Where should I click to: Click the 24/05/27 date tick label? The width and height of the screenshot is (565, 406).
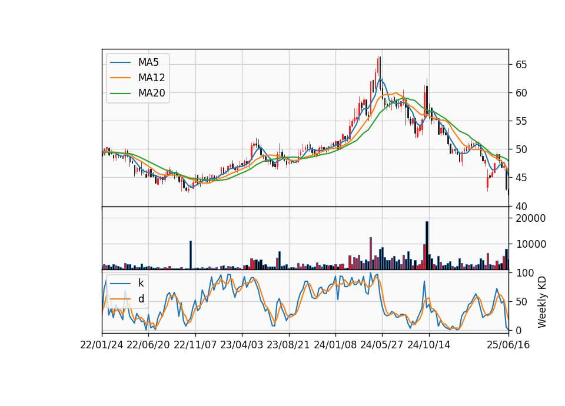coord(382,345)
